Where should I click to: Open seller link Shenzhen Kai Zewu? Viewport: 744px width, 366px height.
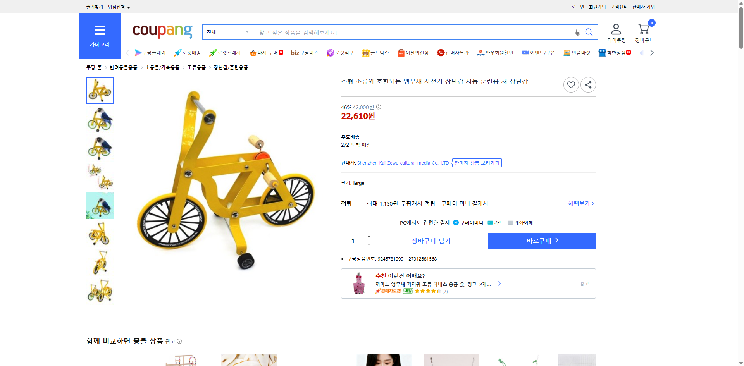pyautogui.click(x=402, y=163)
